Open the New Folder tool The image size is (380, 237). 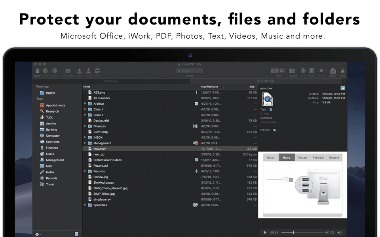68,70
